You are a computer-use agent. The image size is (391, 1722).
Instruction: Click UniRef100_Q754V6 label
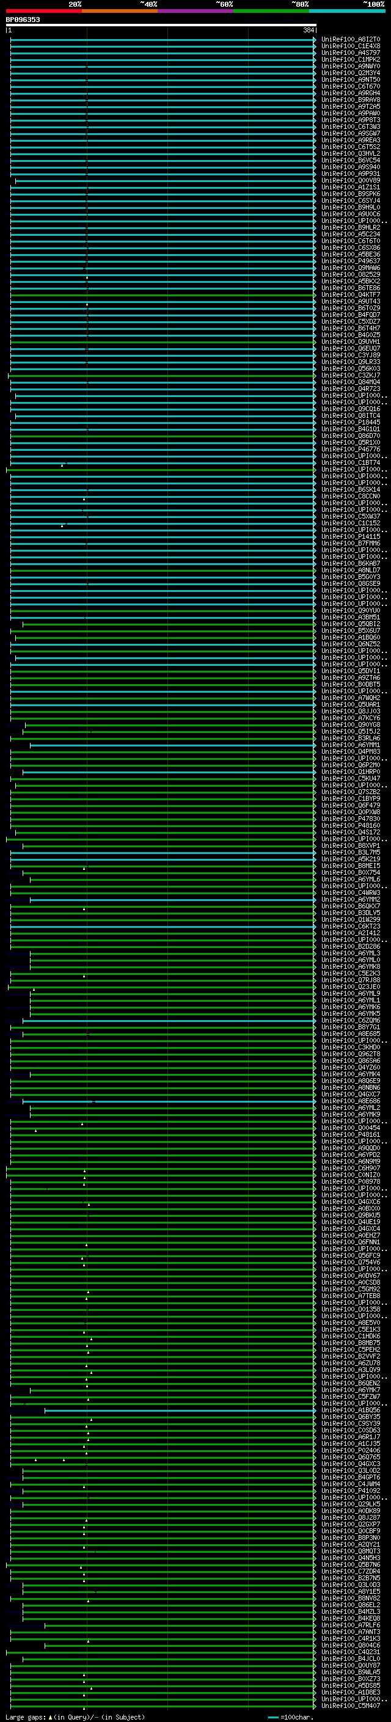point(351,1263)
